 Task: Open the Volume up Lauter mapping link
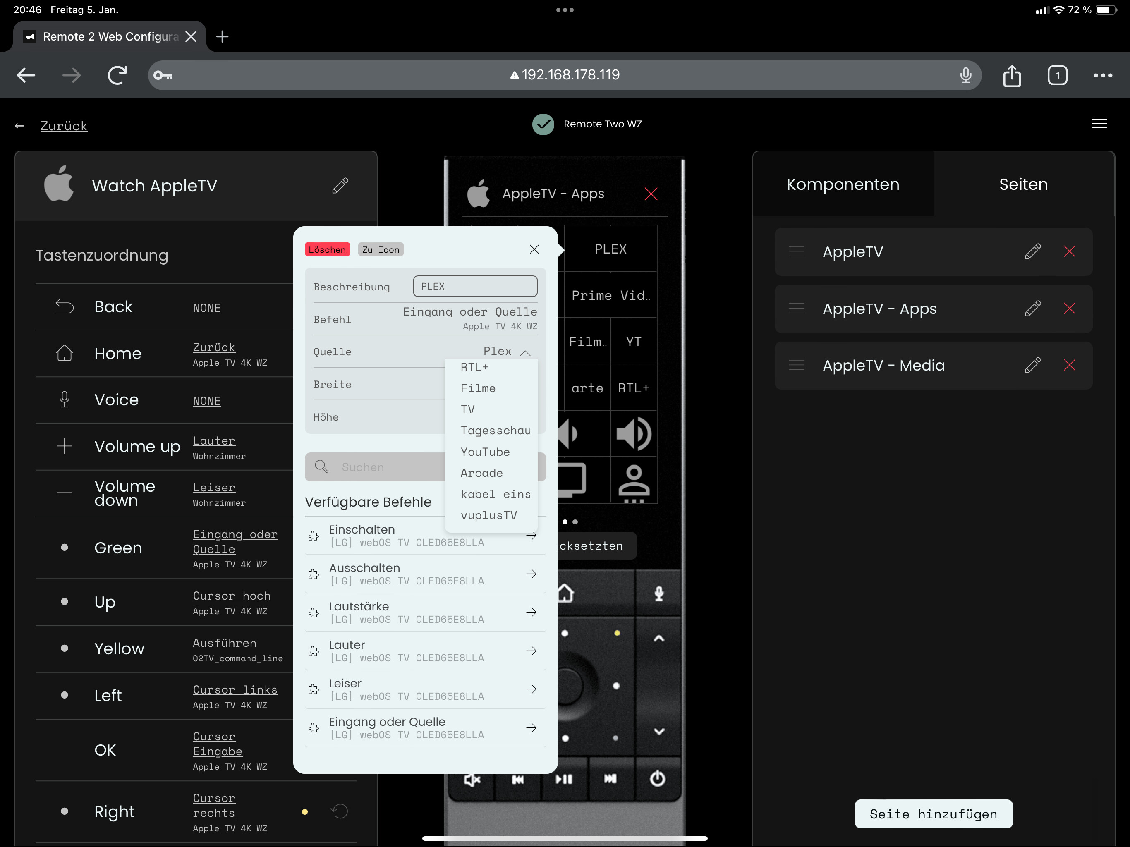pos(213,440)
